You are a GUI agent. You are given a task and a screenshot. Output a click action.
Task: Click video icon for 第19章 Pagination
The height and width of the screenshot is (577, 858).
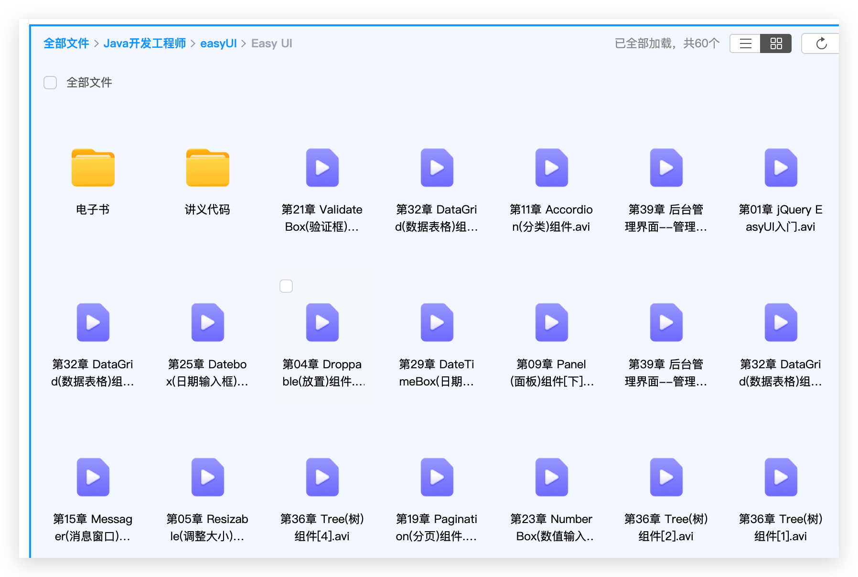pyautogui.click(x=437, y=477)
